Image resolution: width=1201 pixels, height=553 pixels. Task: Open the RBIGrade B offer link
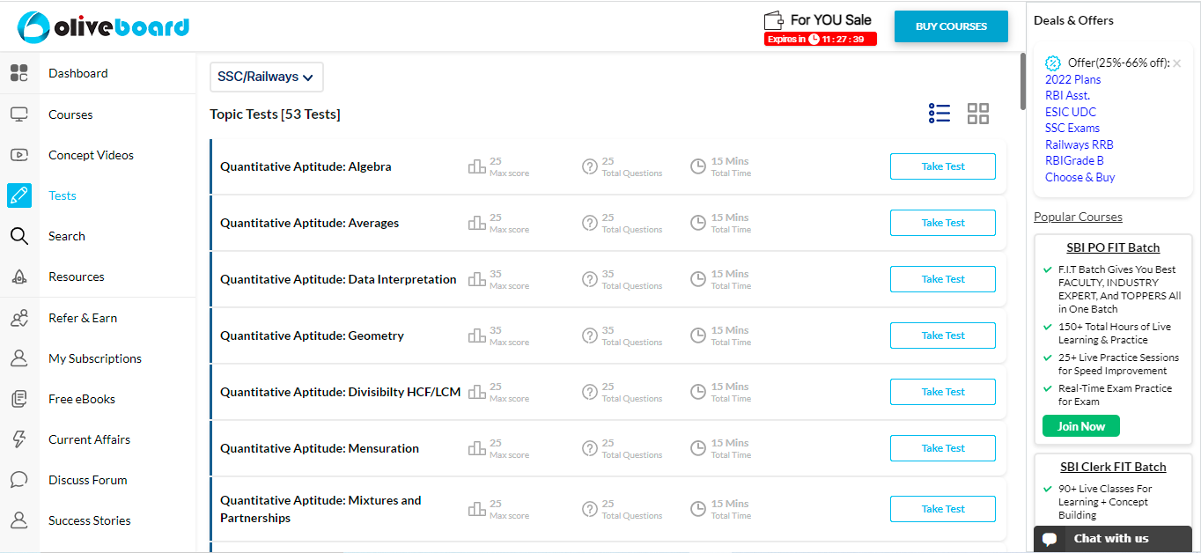[x=1075, y=160]
